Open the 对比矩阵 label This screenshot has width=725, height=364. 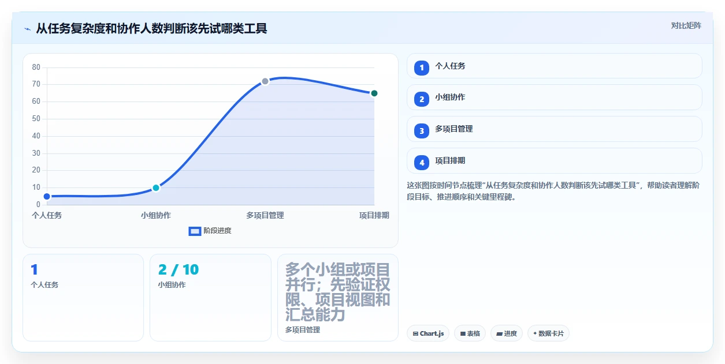click(686, 25)
